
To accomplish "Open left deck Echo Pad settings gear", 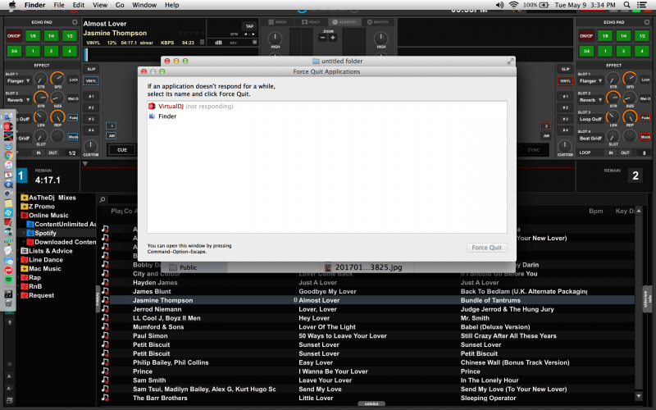I will click(x=75, y=22).
